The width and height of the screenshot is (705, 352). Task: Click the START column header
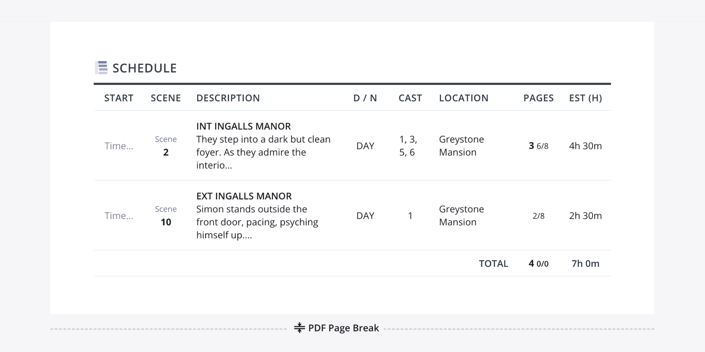119,98
